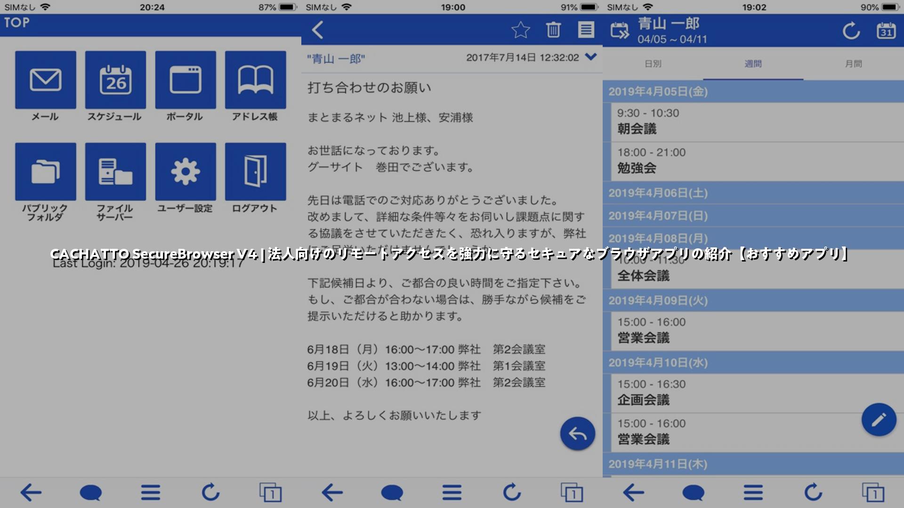The width and height of the screenshot is (904, 508).
Task: Open the hamburger menu in middle bottom bar
Action: click(452, 492)
